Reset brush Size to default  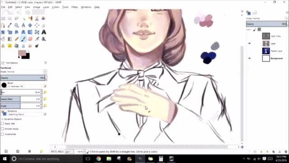(45, 92)
